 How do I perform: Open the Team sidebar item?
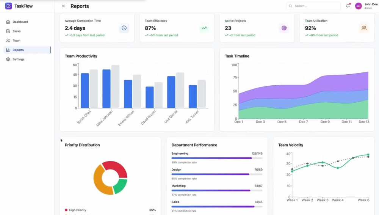coord(27,41)
